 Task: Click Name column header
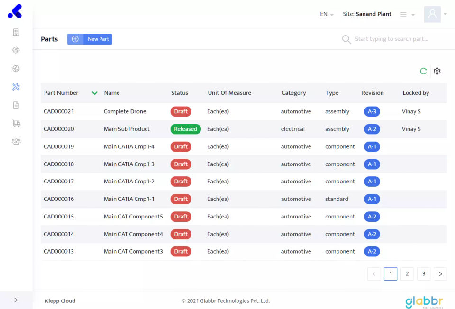112,93
